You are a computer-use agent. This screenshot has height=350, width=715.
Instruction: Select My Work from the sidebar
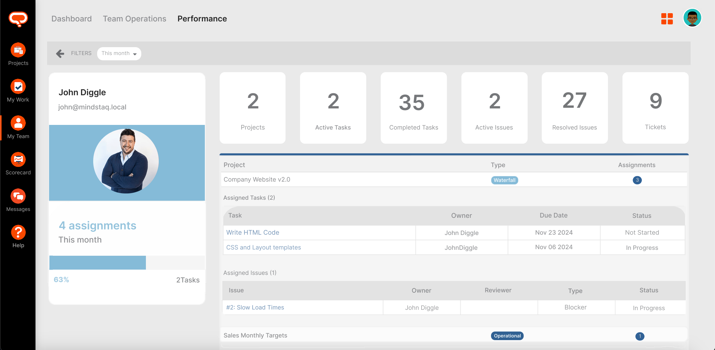click(x=18, y=91)
